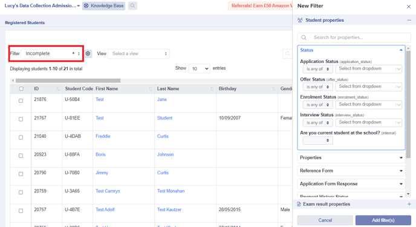Click the Add filter(s) button
This screenshot has height=227, width=416.
click(x=383, y=220)
